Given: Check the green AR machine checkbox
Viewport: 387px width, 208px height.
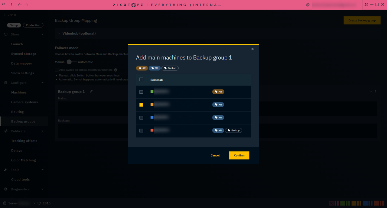Looking at the screenshot, I should pos(141,92).
